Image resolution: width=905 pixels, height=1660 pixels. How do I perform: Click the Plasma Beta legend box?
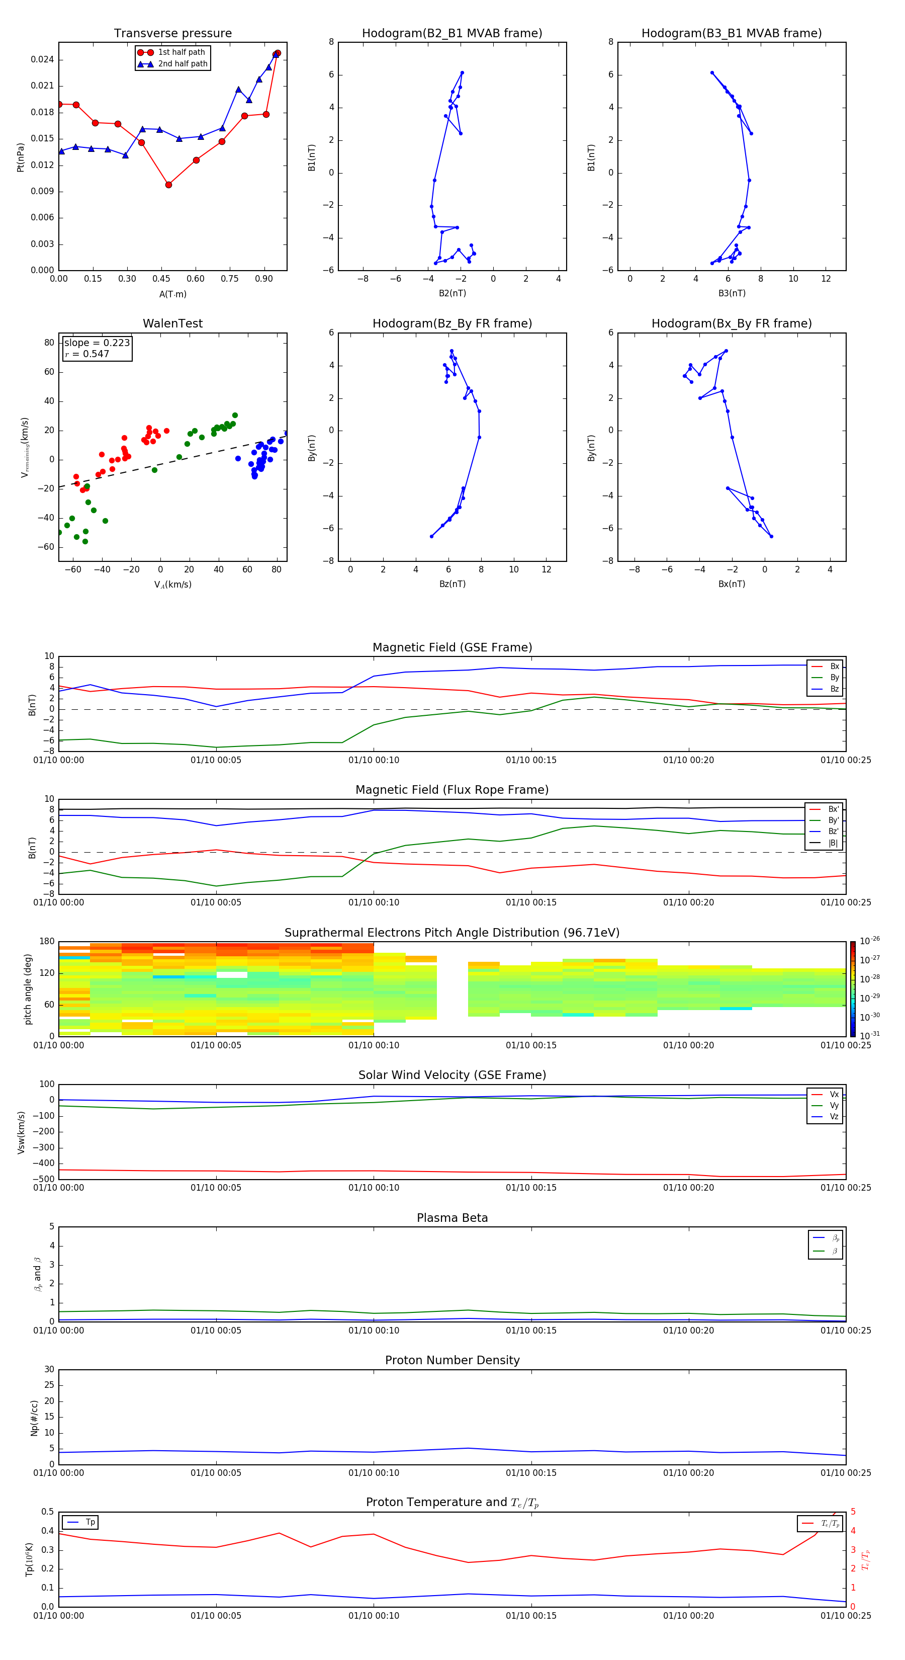[826, 1244]
